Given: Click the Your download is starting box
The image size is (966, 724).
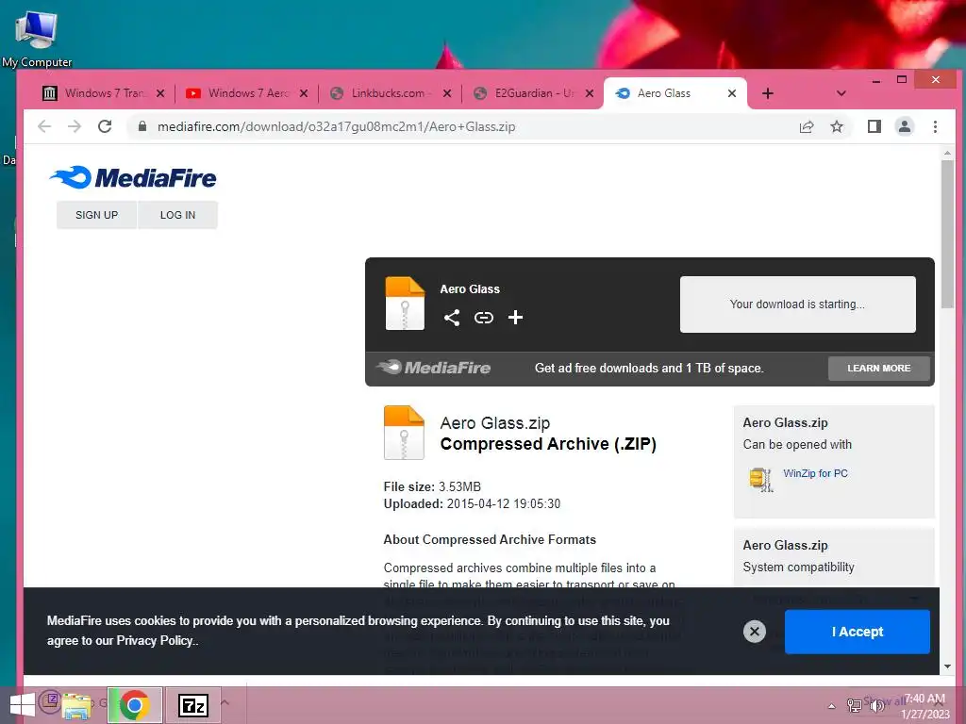Looking at the screenshot, I should click(x=797, y=304).
